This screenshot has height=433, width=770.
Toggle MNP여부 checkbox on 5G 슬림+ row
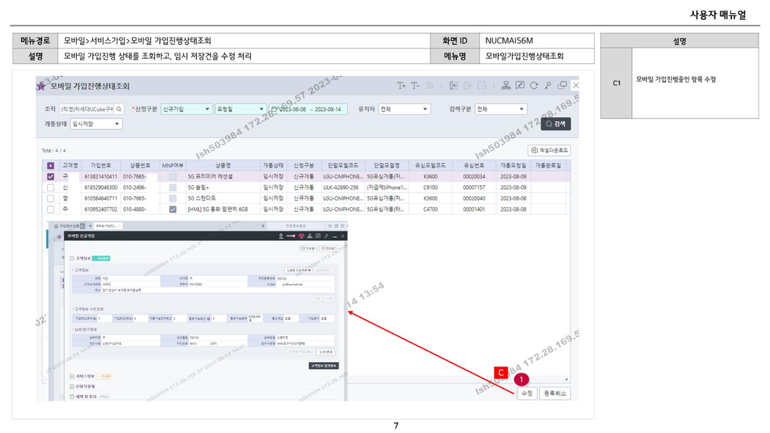click(x=173, y=187)
